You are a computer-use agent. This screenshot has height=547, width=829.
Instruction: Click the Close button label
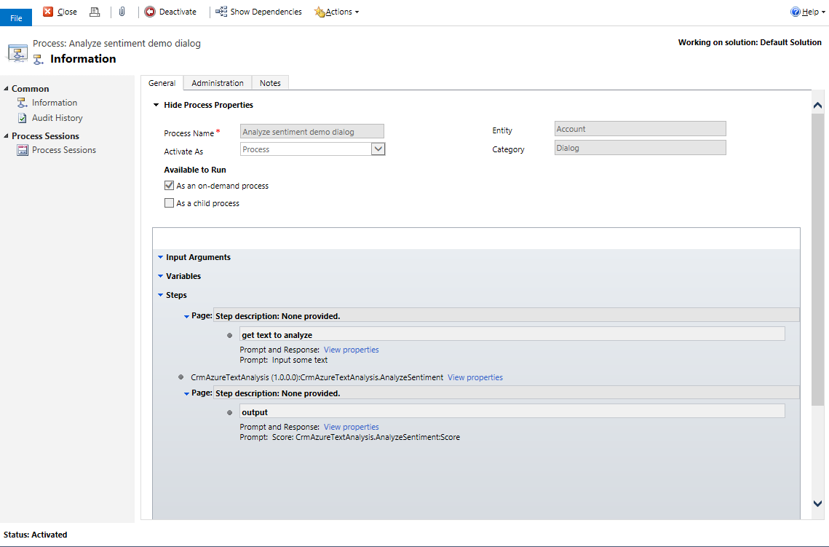tap(67, 12)
